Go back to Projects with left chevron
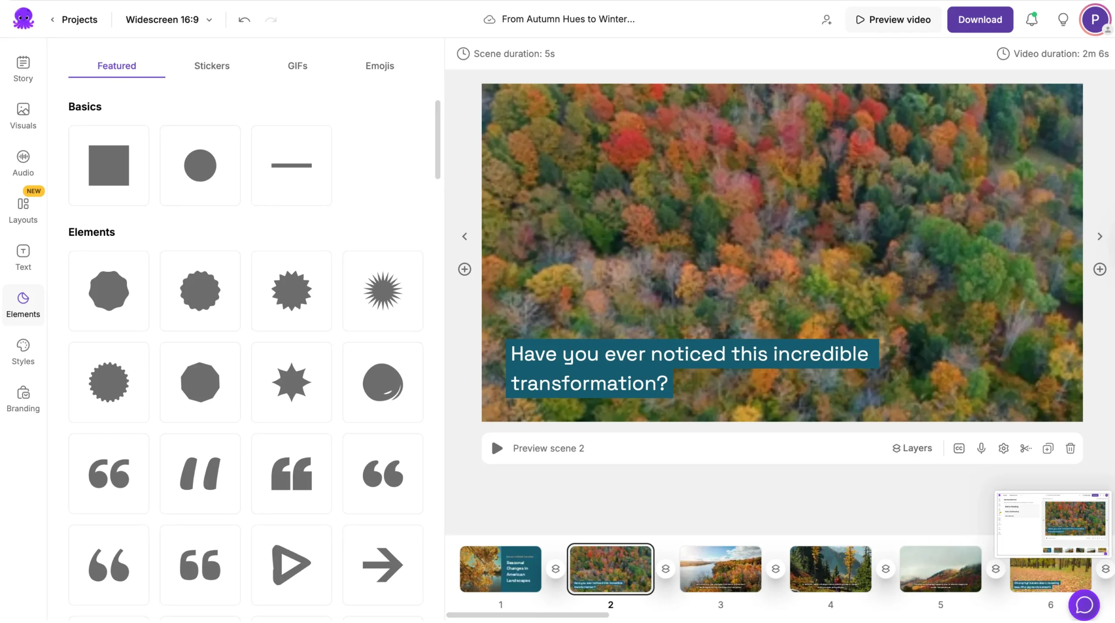Image resolution: width=1115 pixels, height=623 pixels. click(x=53, y=20)
